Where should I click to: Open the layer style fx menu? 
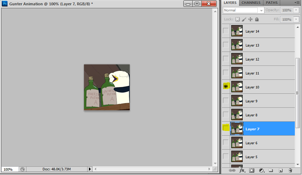coord(242,170)
